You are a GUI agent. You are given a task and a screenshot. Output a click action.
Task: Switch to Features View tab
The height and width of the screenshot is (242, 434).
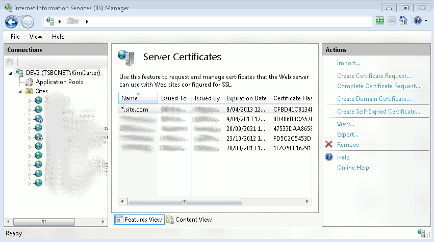(x=139, y=220)
